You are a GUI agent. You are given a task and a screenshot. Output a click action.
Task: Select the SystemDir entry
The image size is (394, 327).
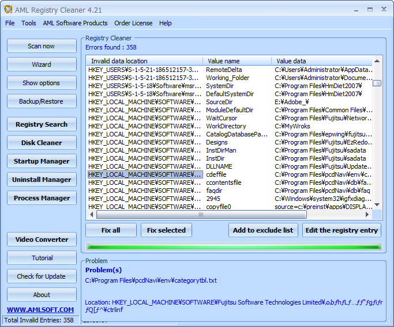pos(230,86)
